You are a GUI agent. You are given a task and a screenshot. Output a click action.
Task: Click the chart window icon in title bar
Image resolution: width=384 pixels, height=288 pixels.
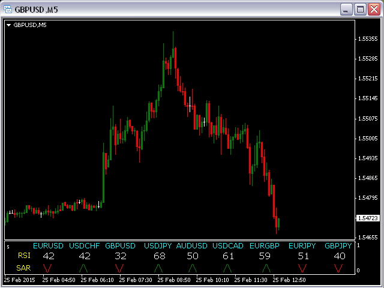tap(8, 9)
